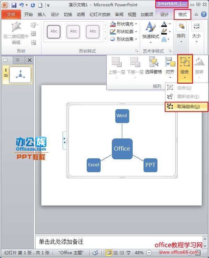Select the third Abc shape style

[x=93, y=31]
